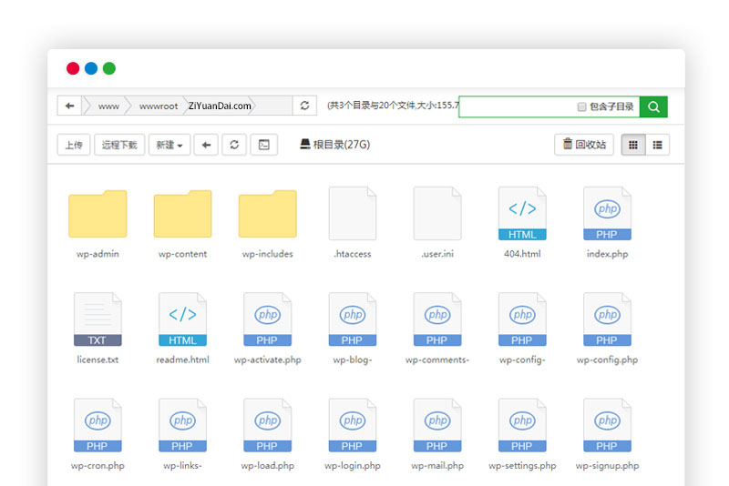
Task: Click the 上传 upload button
Action: [x=74, y=145]
